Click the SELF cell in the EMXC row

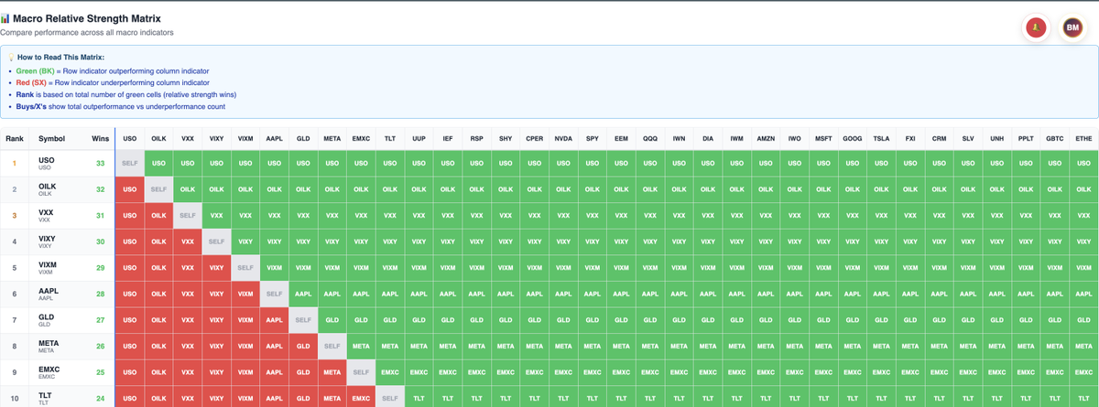361,372
